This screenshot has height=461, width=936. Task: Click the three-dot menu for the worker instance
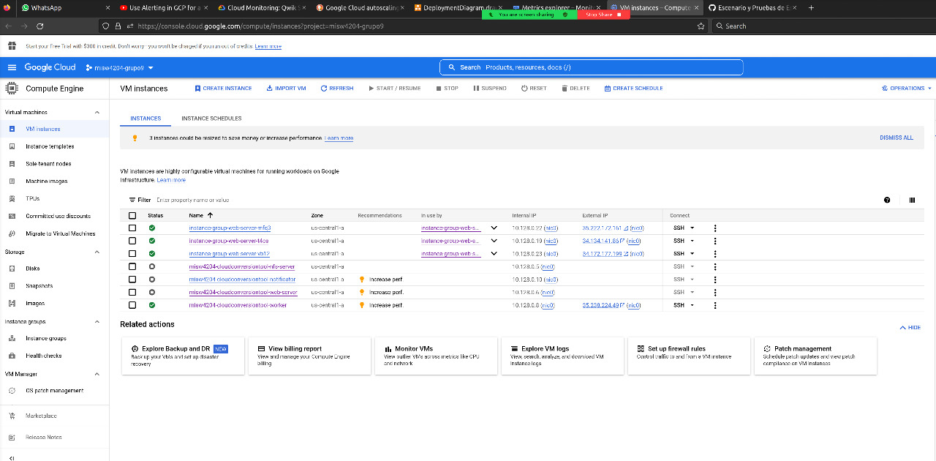(x=714, y=305)
